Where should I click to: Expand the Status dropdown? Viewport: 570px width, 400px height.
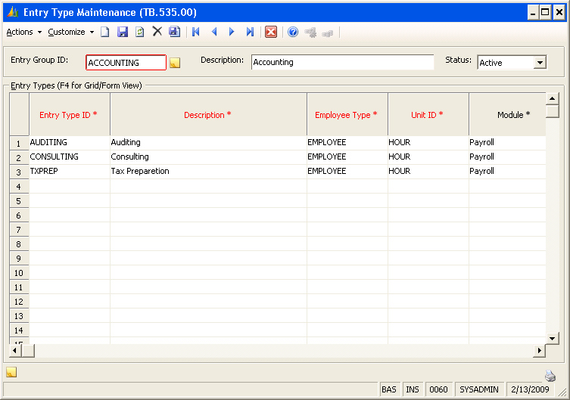pos(540,63)
